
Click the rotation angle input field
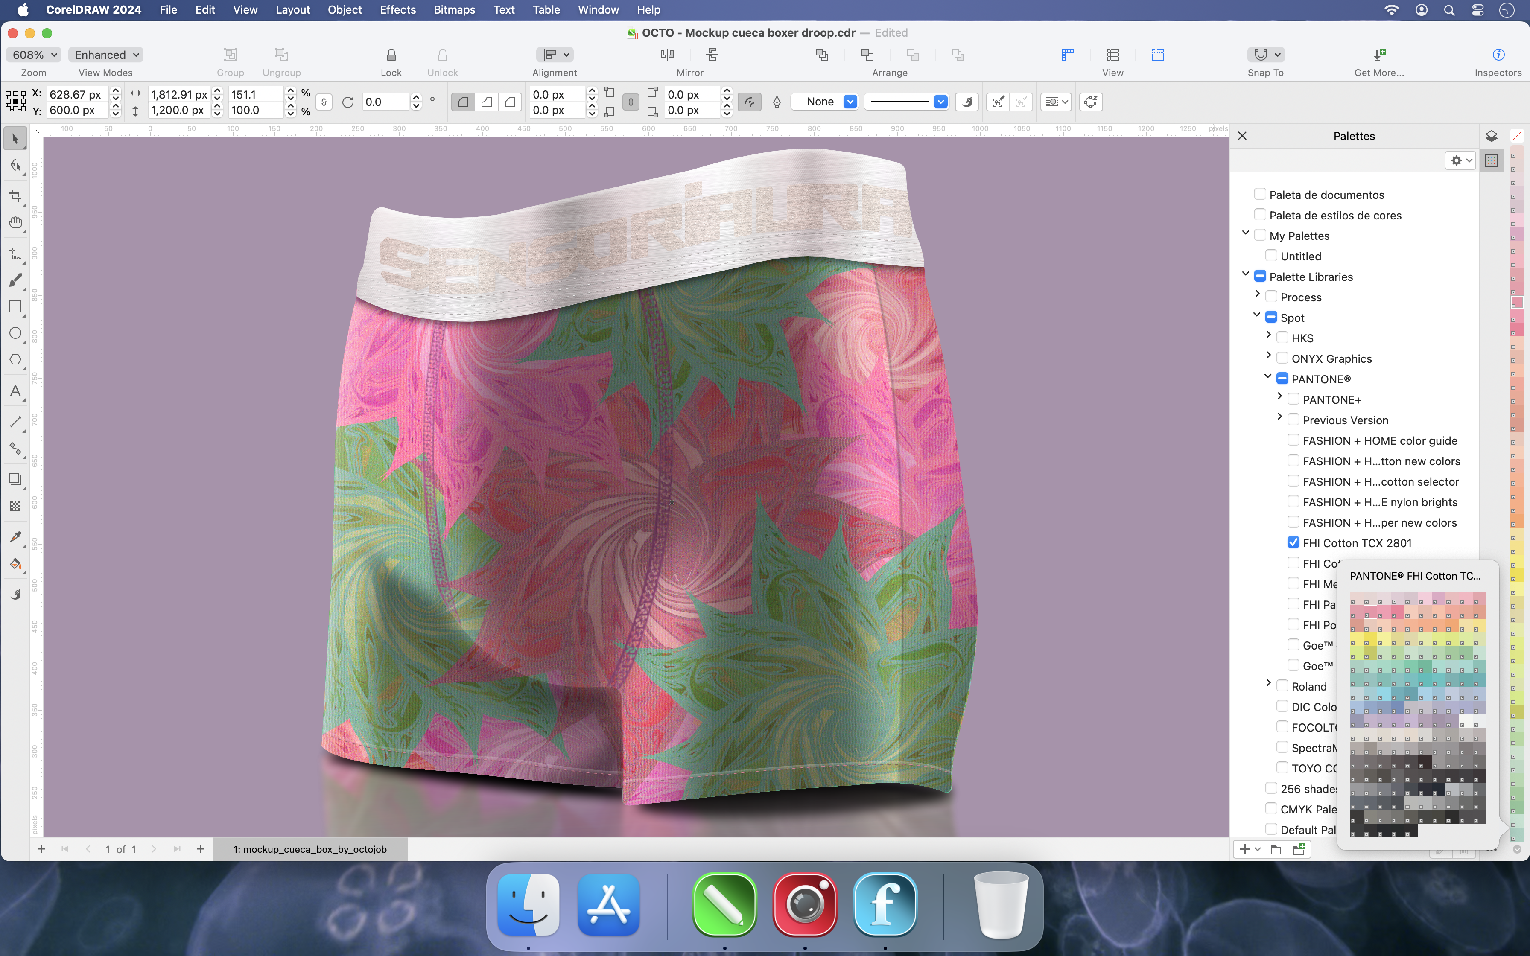point(385,102)
